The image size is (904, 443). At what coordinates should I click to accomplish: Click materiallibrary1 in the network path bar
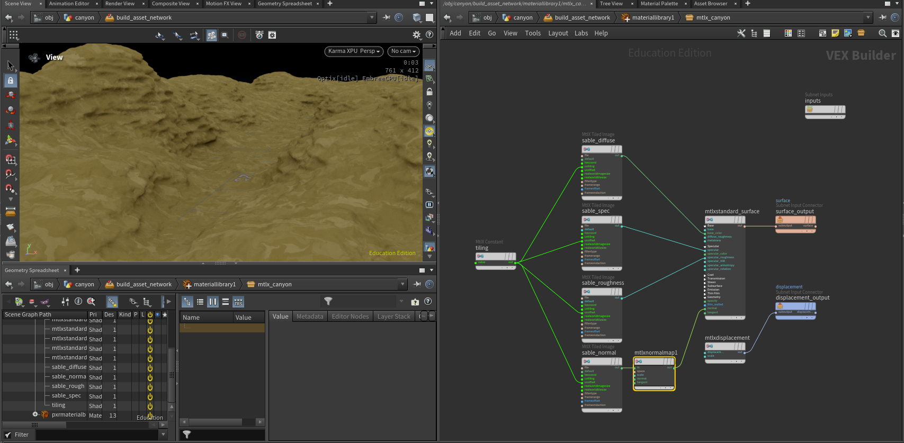click(653, 17)
